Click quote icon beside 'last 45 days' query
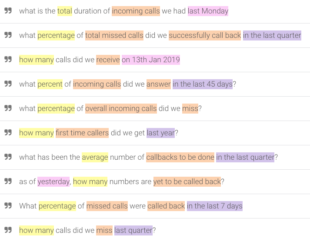This screenshot has width=310, height=242. pos(8,84)
